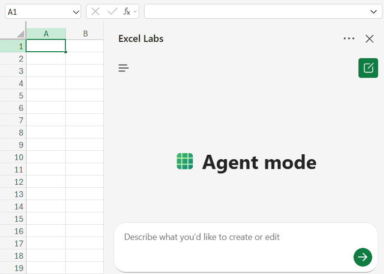Select row 17 header
Image resolution: width=384 pixels, height=274 pixels.
[13, 243]
